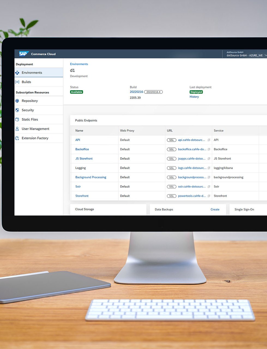This screenshot has height=349, width=267.
Task: Click the Static Files icon
Action: 17,119
